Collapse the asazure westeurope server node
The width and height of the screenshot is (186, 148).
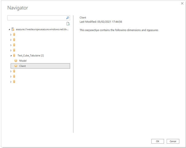[9, 29]
